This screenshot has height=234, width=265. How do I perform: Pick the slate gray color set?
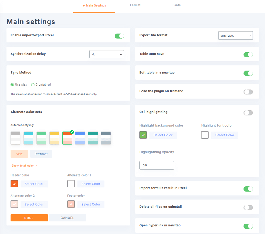click(x=106, y=138)
